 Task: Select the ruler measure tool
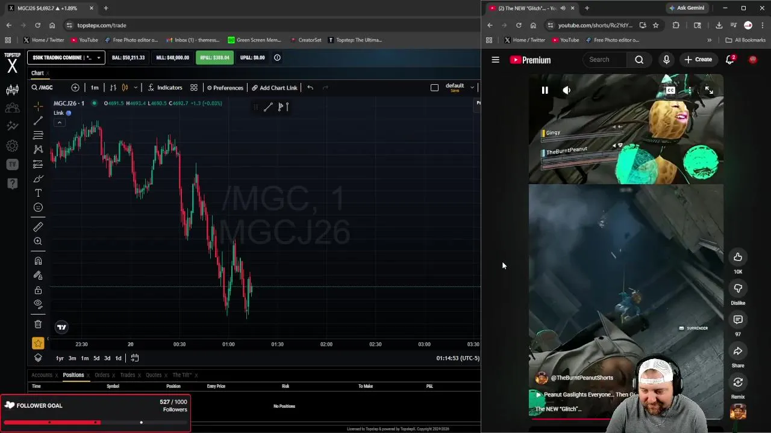tap(38, 227)
